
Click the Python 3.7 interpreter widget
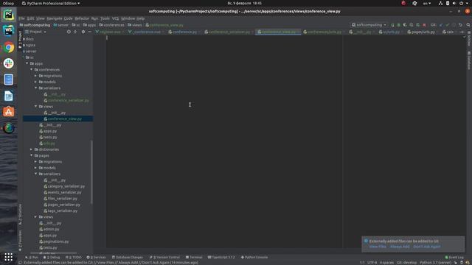pyautogui.click(x=435, y=262)
